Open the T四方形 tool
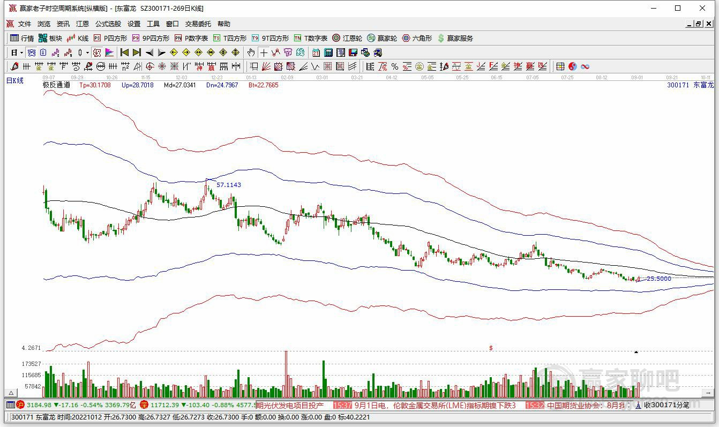719x427 pixels. 230,38
